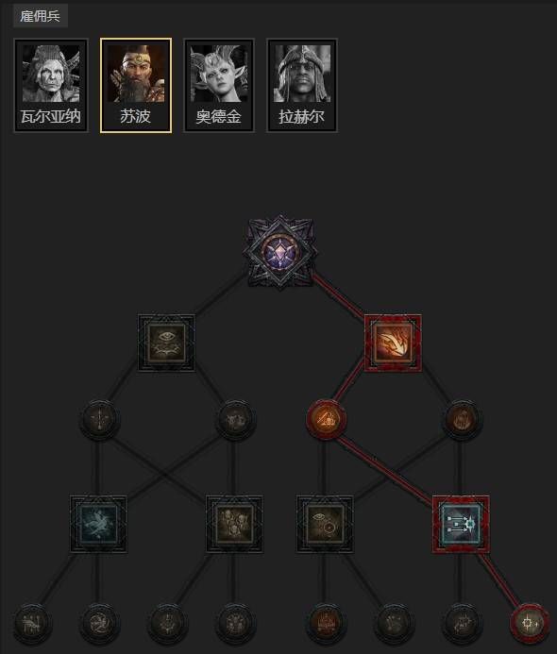This screenshot has width=557, height=654.
Task: Select the highlighted triple-arrow skill node
Action: tap(461, 525)
